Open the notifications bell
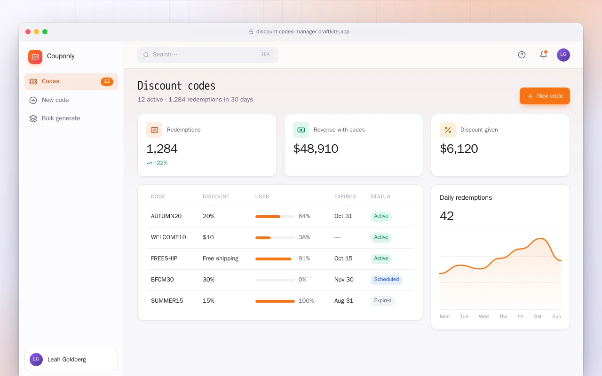Screen dimensions: 602x376 point(543,55)
